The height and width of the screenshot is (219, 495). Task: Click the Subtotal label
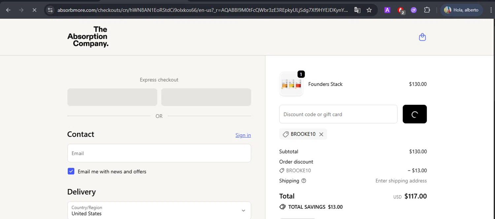(x=289, y=151)
